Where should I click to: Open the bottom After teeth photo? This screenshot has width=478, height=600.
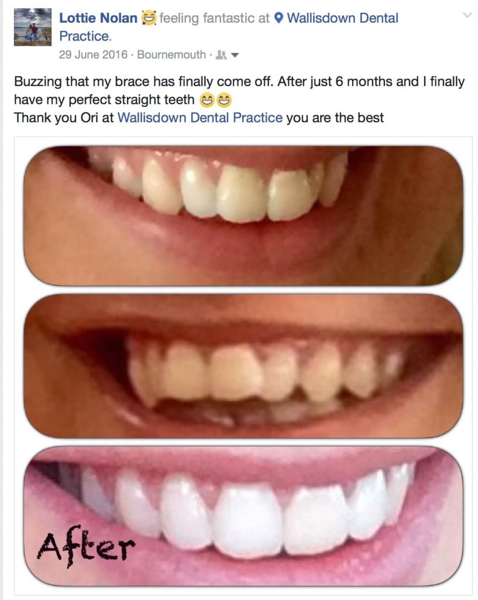click(243, 516)
